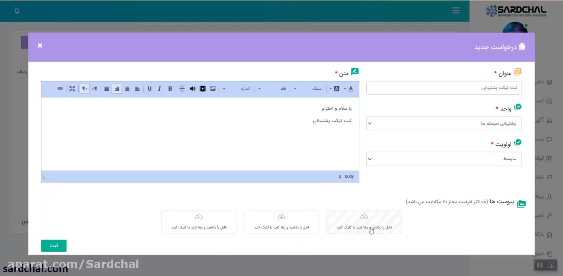This screenshot has width=563, height=276.
Task: Click the speech bubble icon in the sidebar
Action: tap(549, 139)
